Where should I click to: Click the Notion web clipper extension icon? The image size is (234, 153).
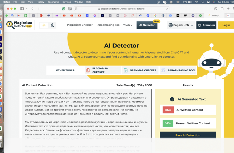70,9
